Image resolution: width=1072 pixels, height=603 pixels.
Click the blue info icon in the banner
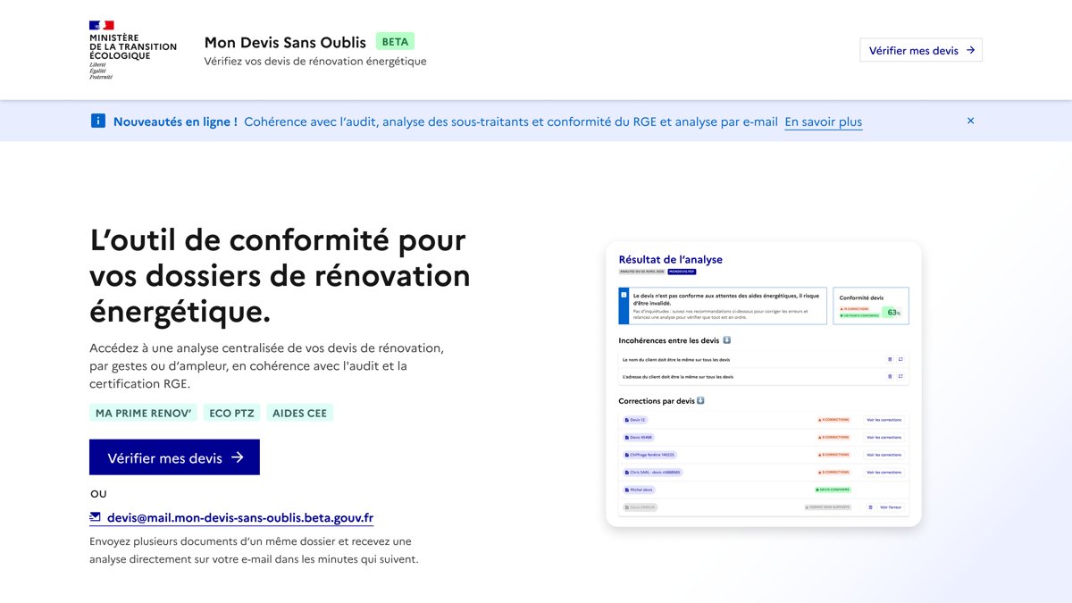point(98,121)
